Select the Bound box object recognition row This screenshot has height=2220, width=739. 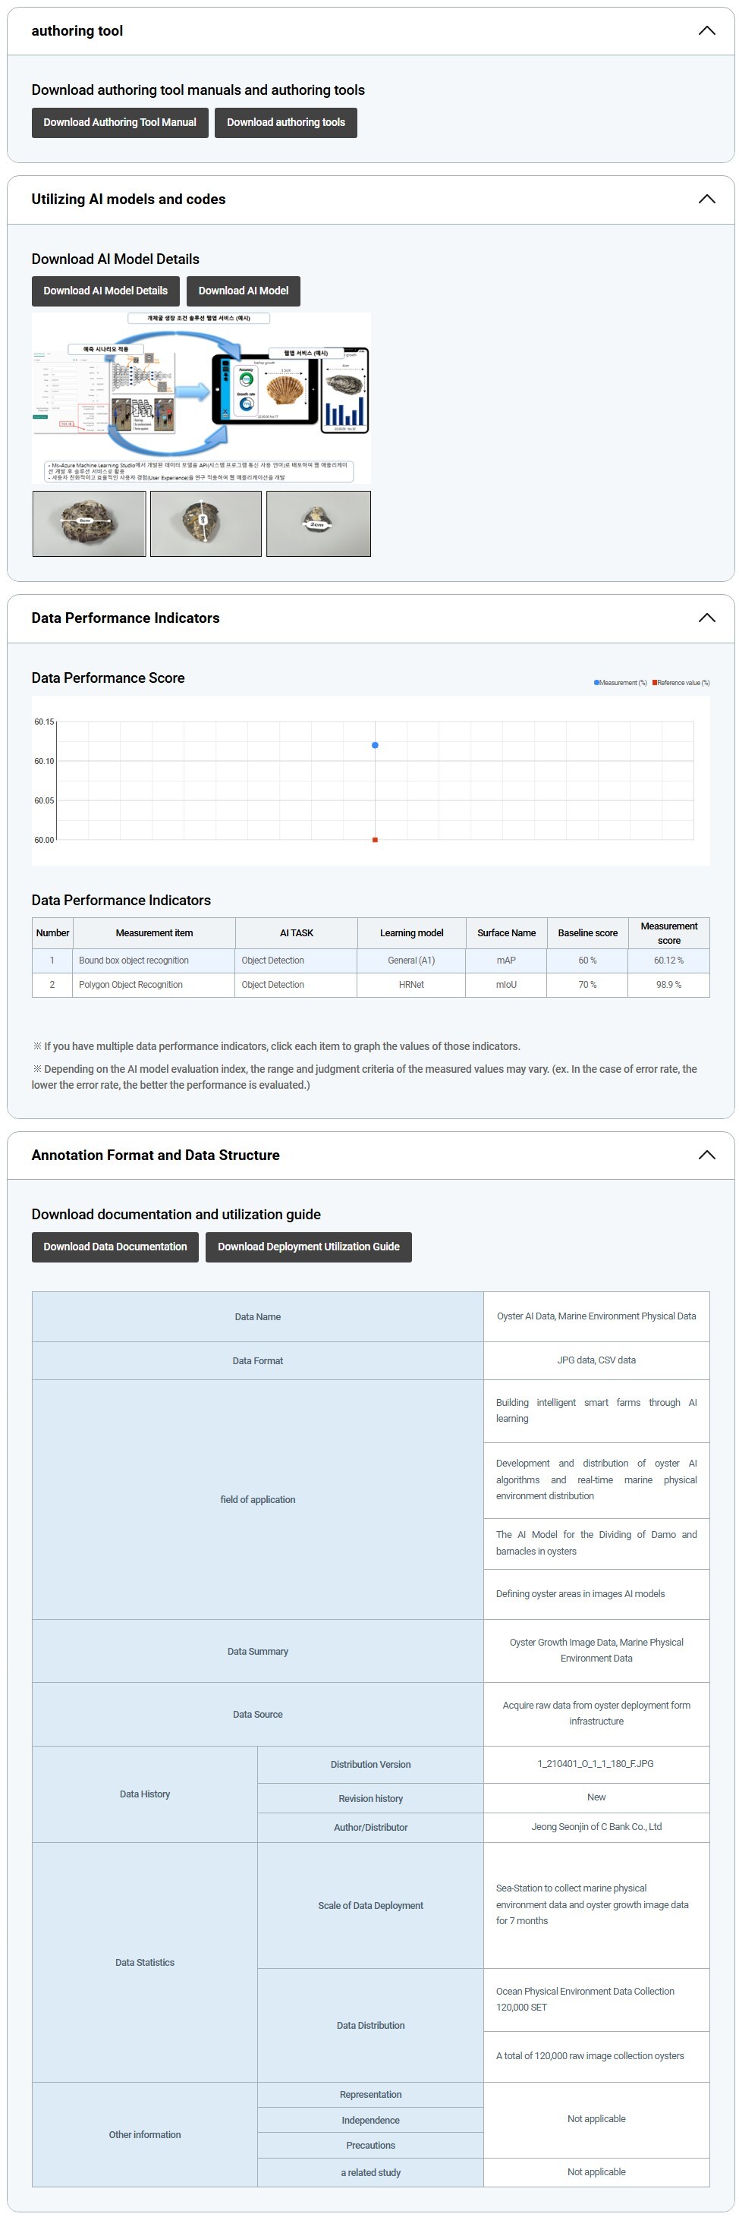tap(134, 960)
